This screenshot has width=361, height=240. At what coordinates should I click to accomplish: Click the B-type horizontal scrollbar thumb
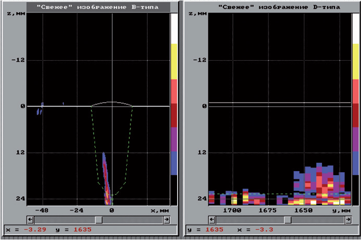pyautogui.click(x=98, y=220)
